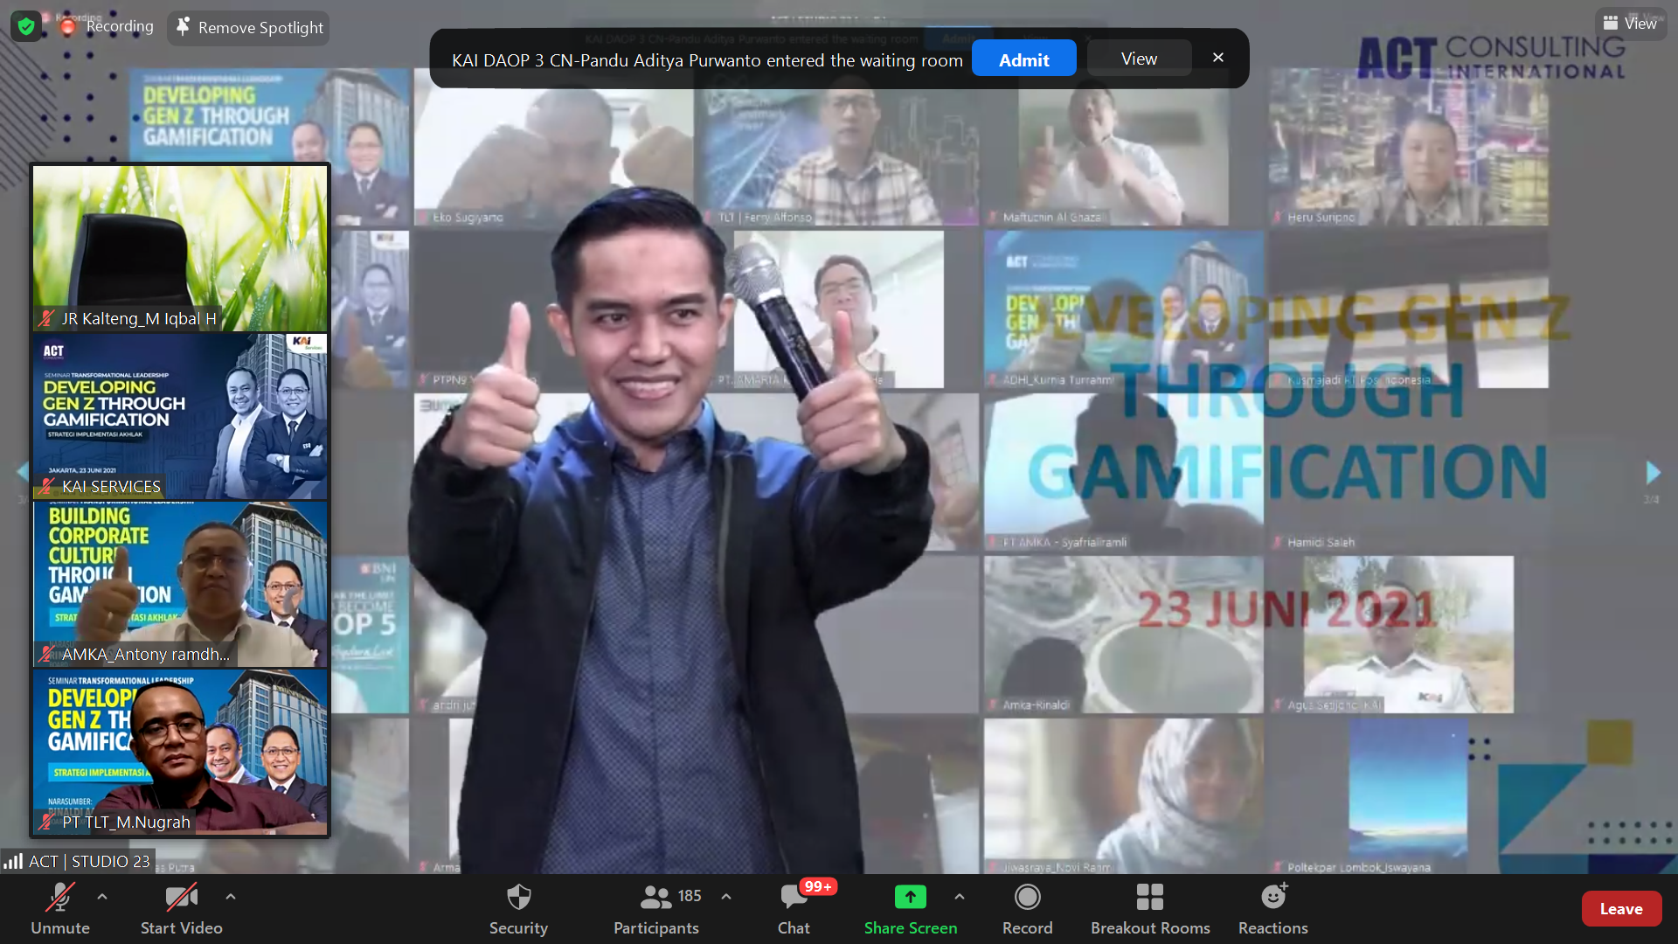Open the Participants panel
This screenshot has height=944, width=1678.
point(656,908)
